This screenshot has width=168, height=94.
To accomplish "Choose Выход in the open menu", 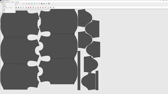I will 3,12.
